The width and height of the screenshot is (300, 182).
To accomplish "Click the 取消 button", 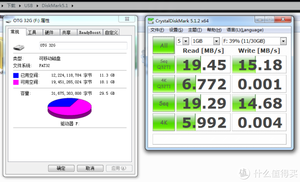I will pyautogui.click(x=90, y=168).
